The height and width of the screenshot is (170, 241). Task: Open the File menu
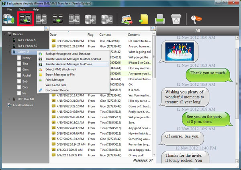coord(9,9)
